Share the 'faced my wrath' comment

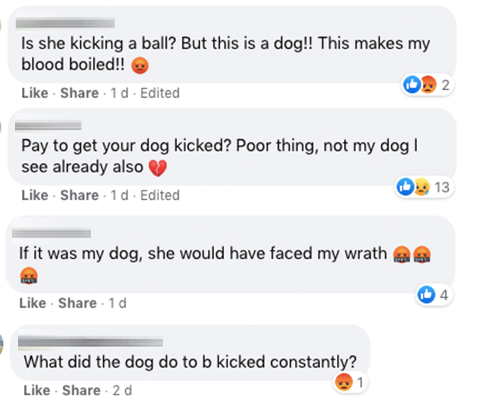click(x=78, y=303)
